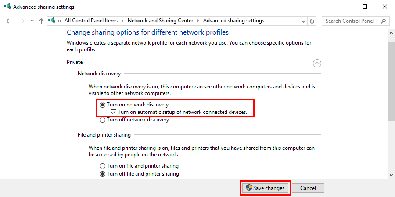Click Save changes button

click(266, 188)
